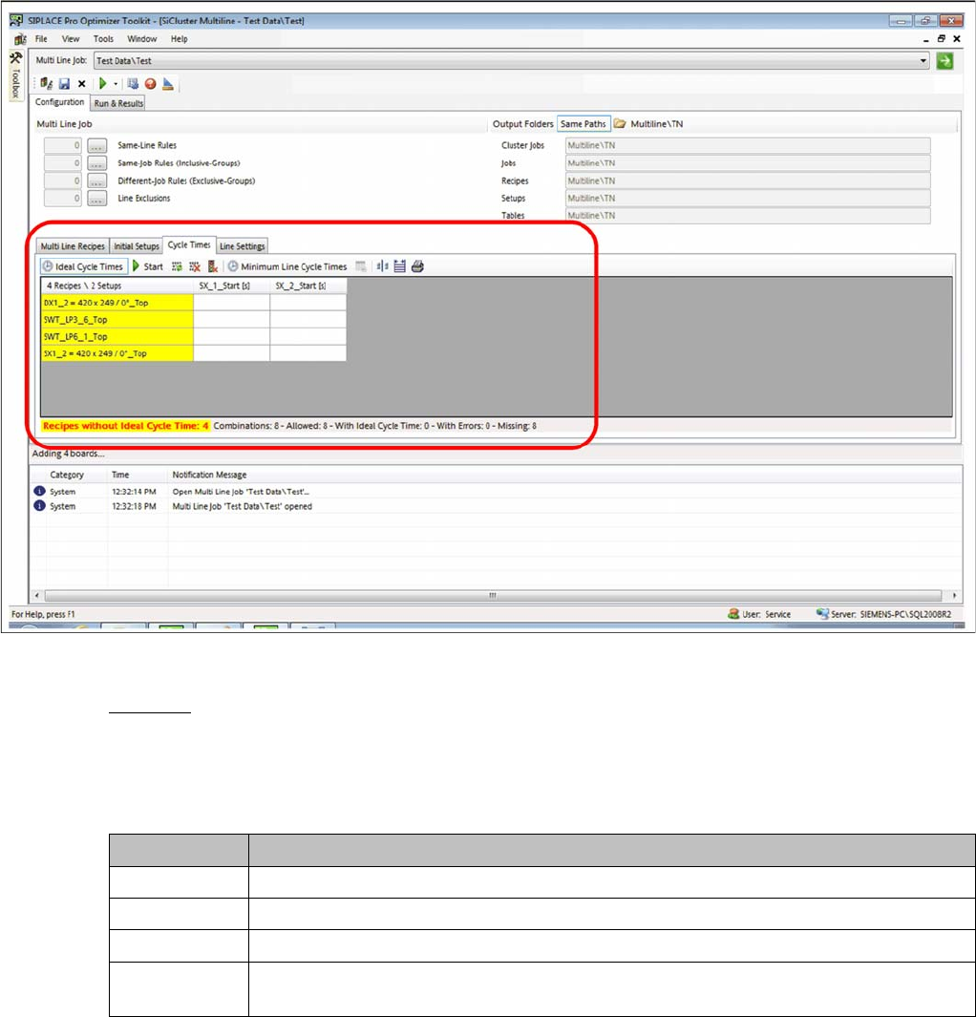Edit Same-Line Rules with its ellipsis button

click(96, 146)
